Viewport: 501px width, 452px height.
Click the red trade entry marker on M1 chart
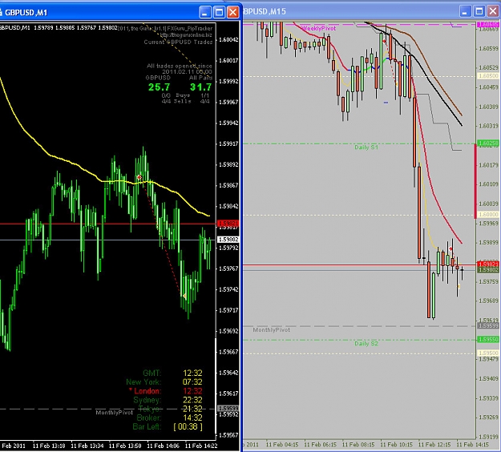139,177
